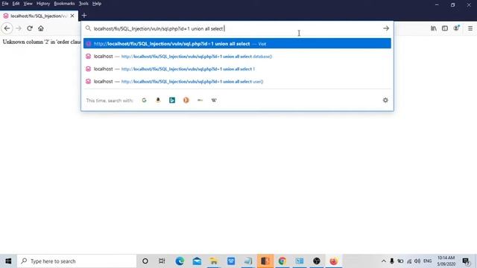Show sidebars with the sidebar icon
477x268 pixels.
[x=445, y=28]
